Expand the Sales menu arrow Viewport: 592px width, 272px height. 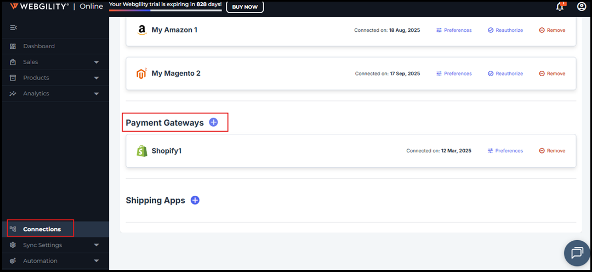click(96, 62)
